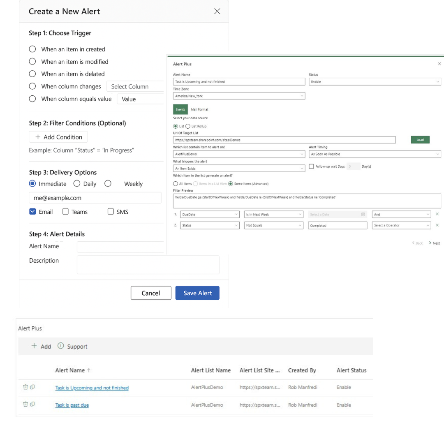
Task: Open the 'Task is past due' link
Action: (x=72, y=405)
